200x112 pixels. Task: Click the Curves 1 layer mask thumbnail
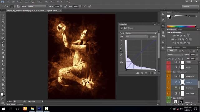pyautogui.click(x=182, y=82)
